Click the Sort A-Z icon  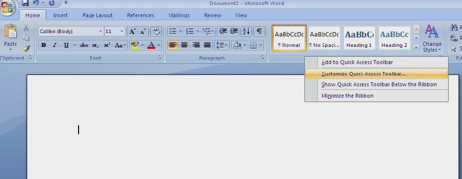[246, 32]
